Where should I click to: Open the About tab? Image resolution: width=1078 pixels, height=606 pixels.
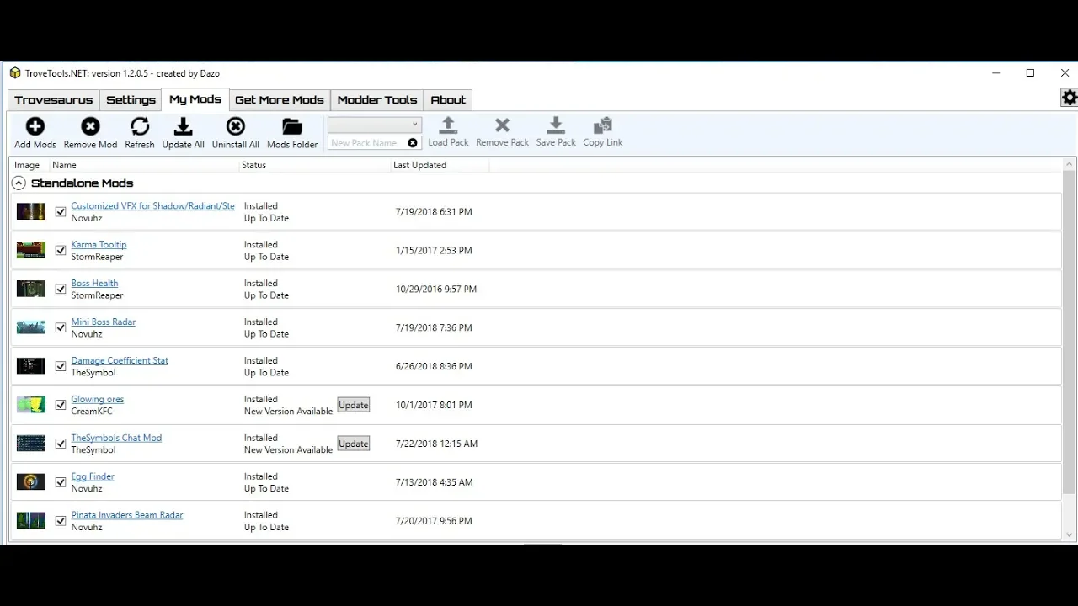448,99
